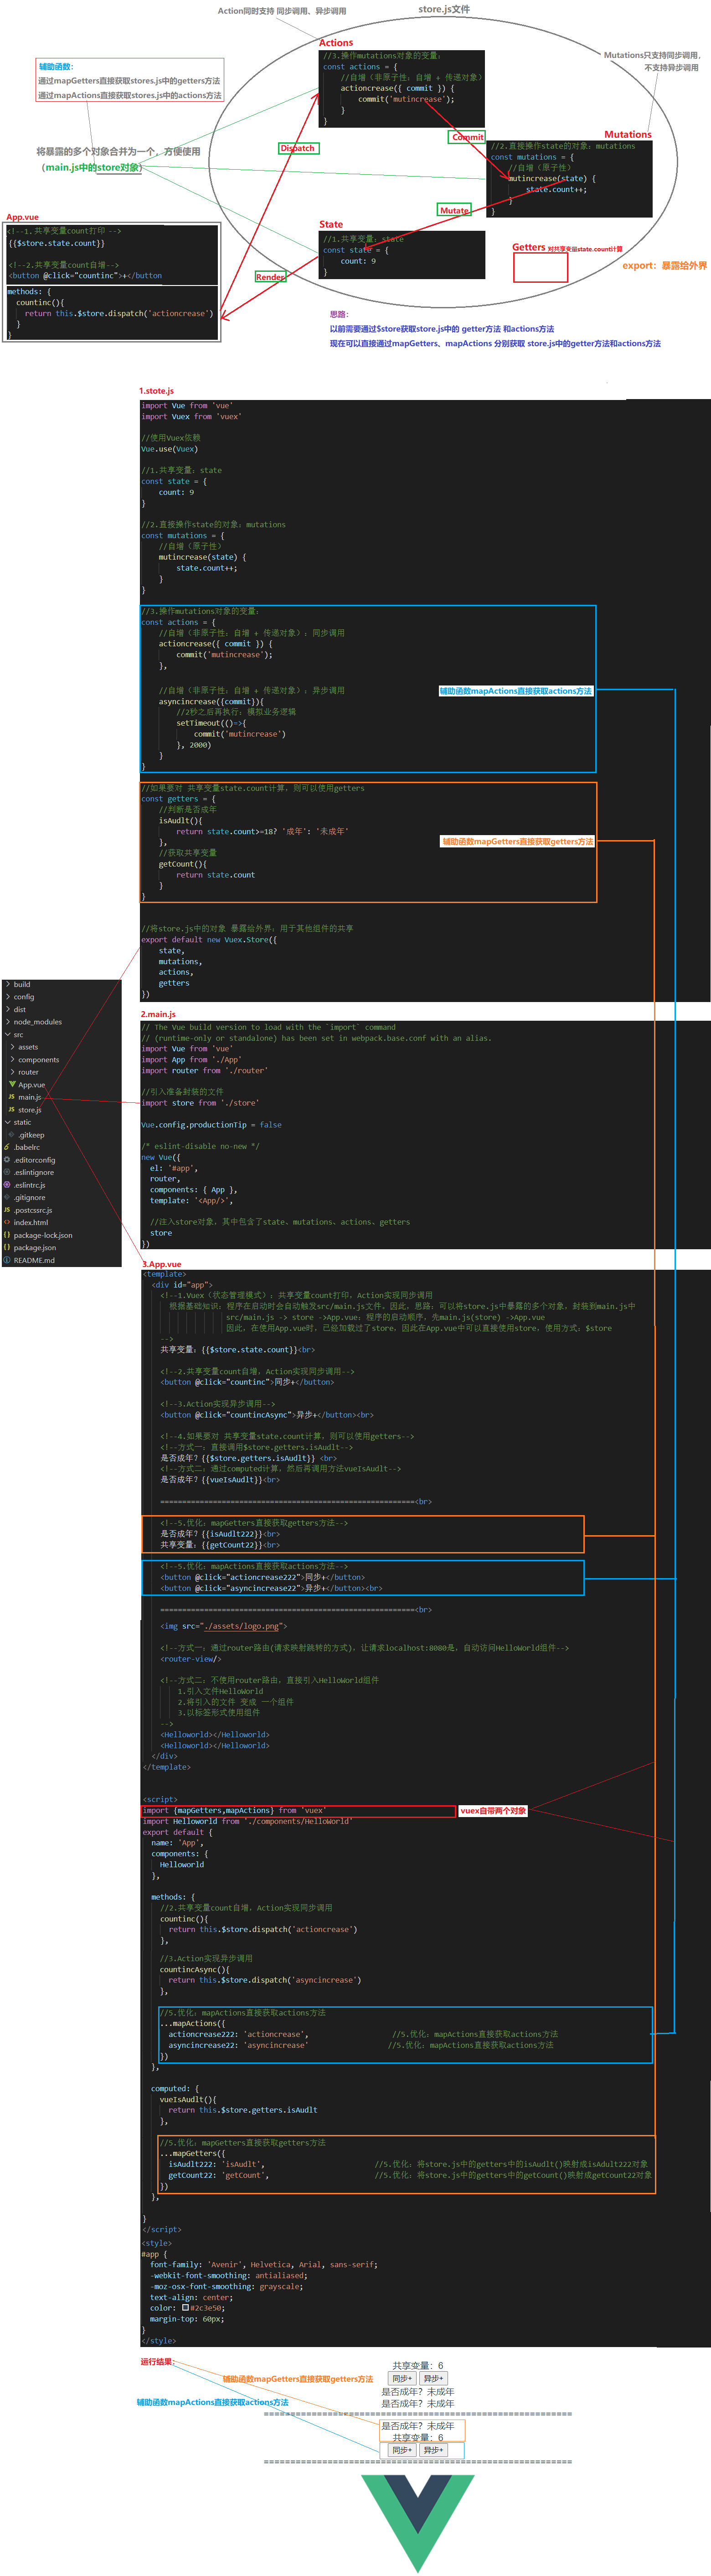Open the .postcssrc.js file in the tree
The height and width of the screenshot is (2576, 711).
coord(32,1210)
